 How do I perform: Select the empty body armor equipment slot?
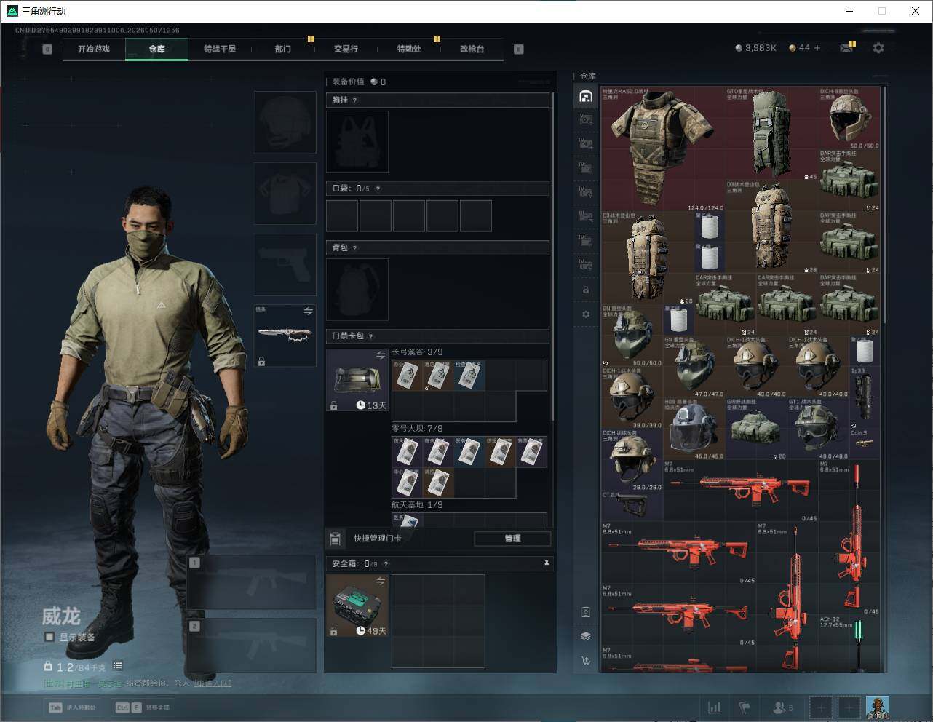(285, 193)
